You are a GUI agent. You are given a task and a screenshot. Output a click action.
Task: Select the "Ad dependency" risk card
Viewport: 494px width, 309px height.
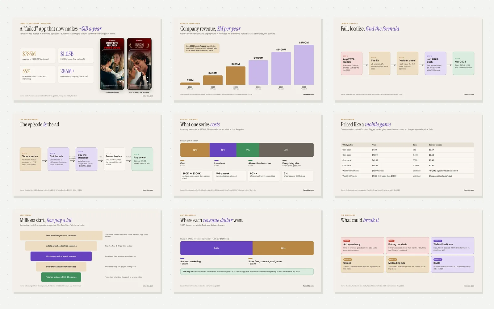(x=362, y=246)
